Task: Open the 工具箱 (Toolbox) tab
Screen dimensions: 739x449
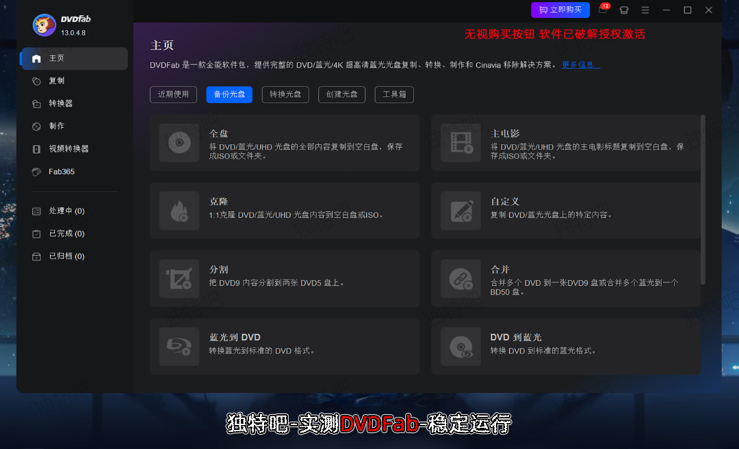Action: pos(394,94)
